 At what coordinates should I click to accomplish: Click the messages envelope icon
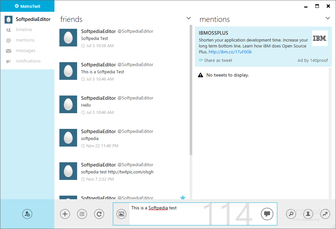point(8,51)
